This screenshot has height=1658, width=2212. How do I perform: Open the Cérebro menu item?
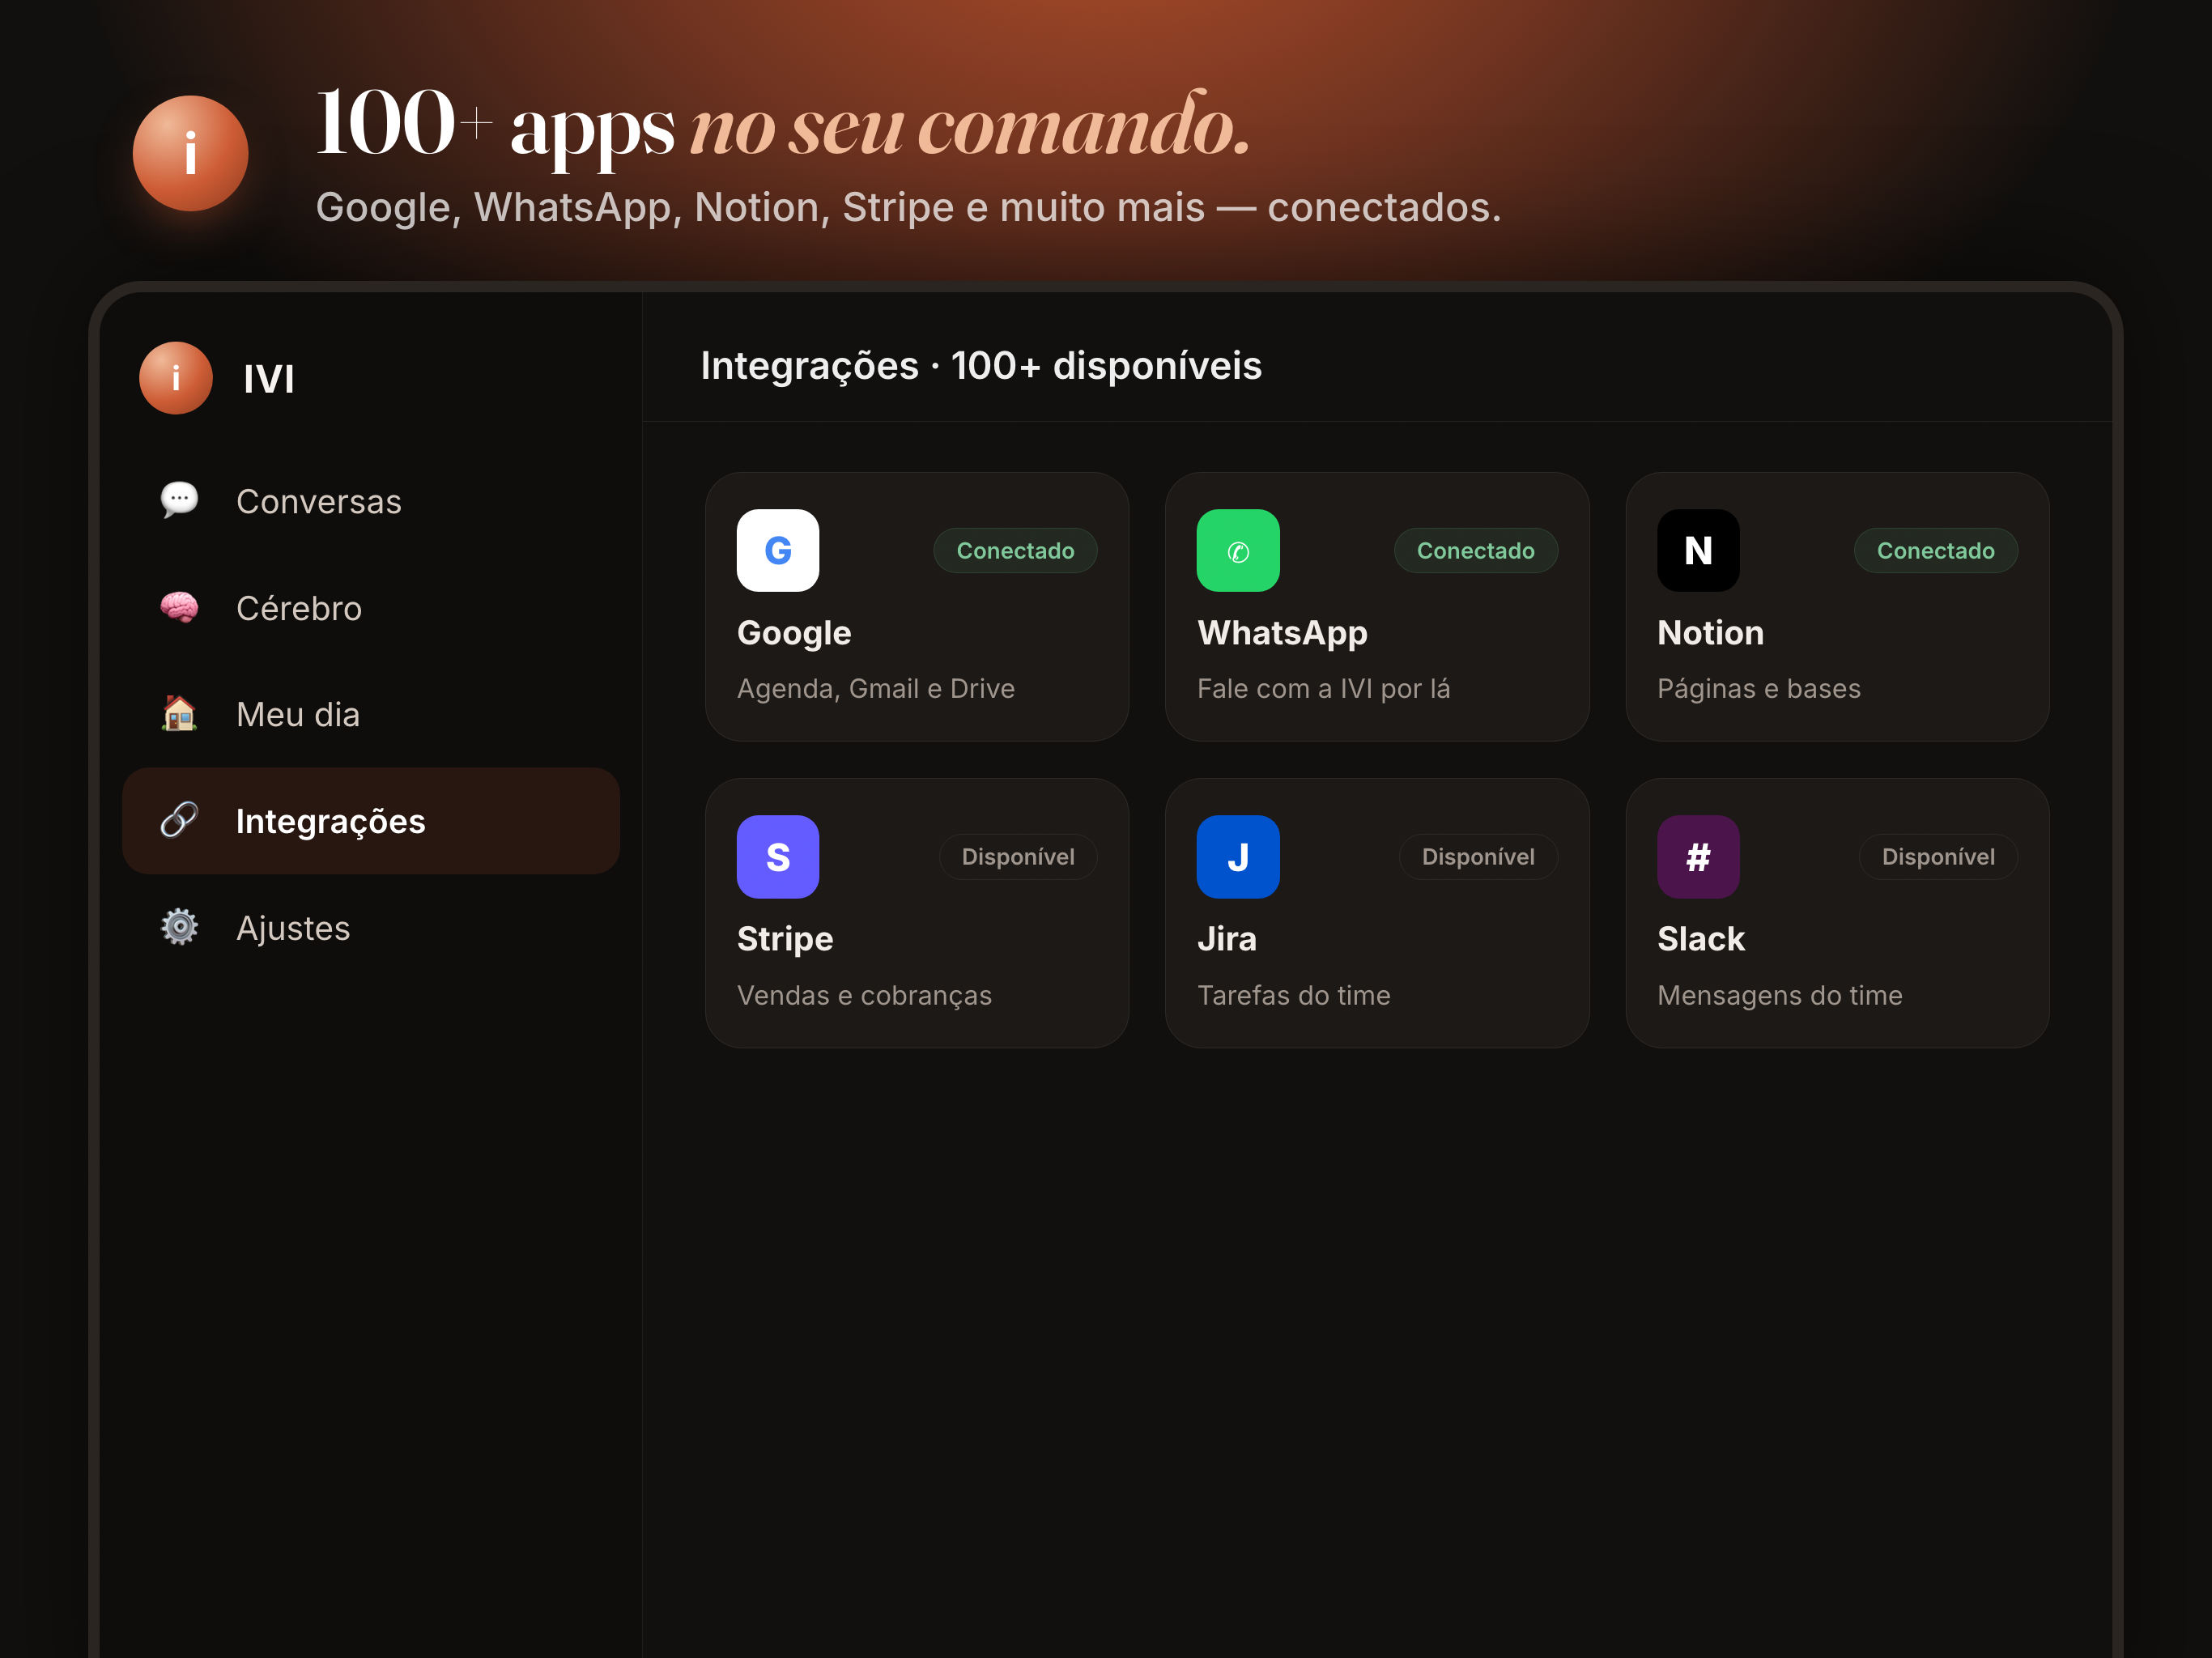tap(371, 607)
